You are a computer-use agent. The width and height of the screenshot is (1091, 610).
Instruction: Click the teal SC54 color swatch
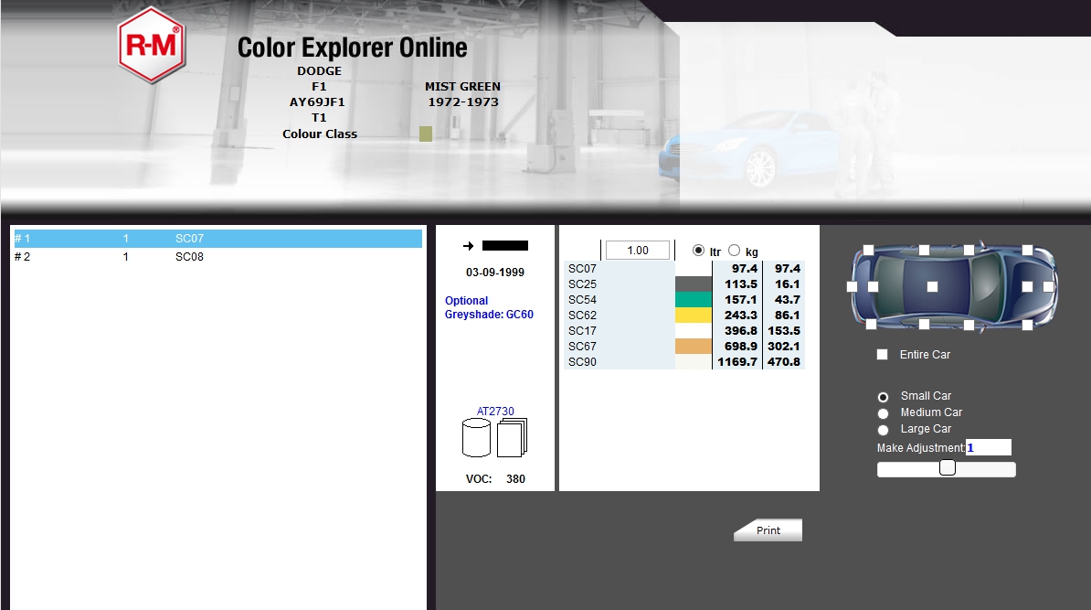point(693,300)
